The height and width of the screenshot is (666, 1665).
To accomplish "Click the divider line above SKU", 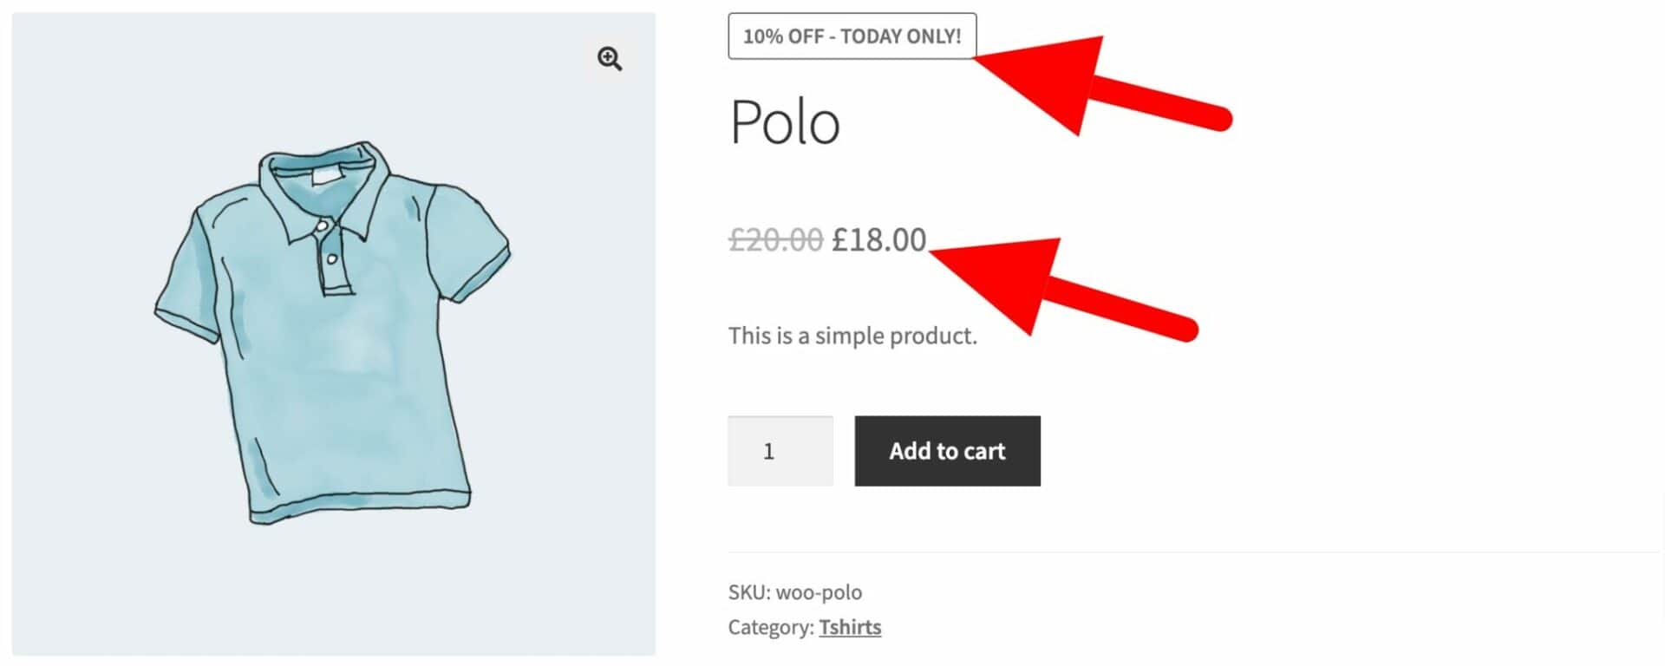I will click(x=1193, y=552).
